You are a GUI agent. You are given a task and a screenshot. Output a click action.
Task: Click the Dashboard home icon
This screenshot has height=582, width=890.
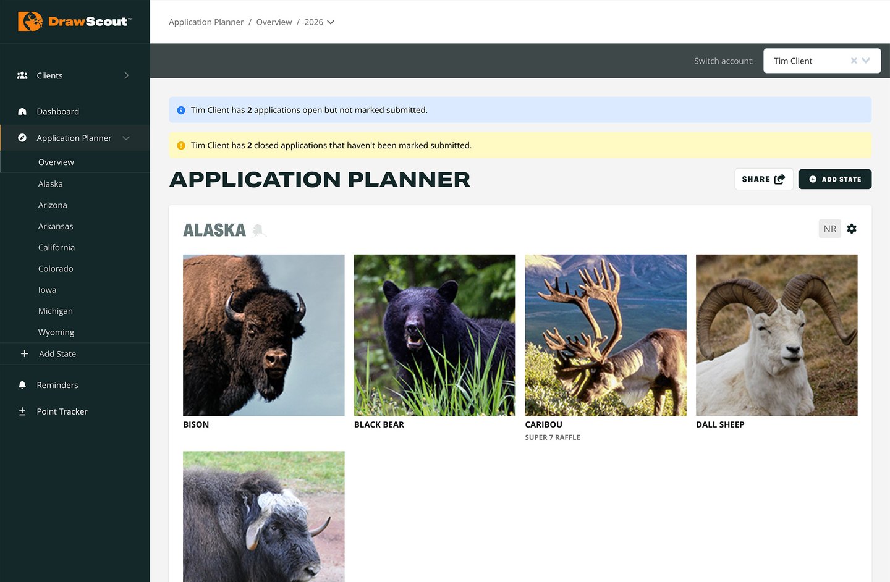coord(22,112)
